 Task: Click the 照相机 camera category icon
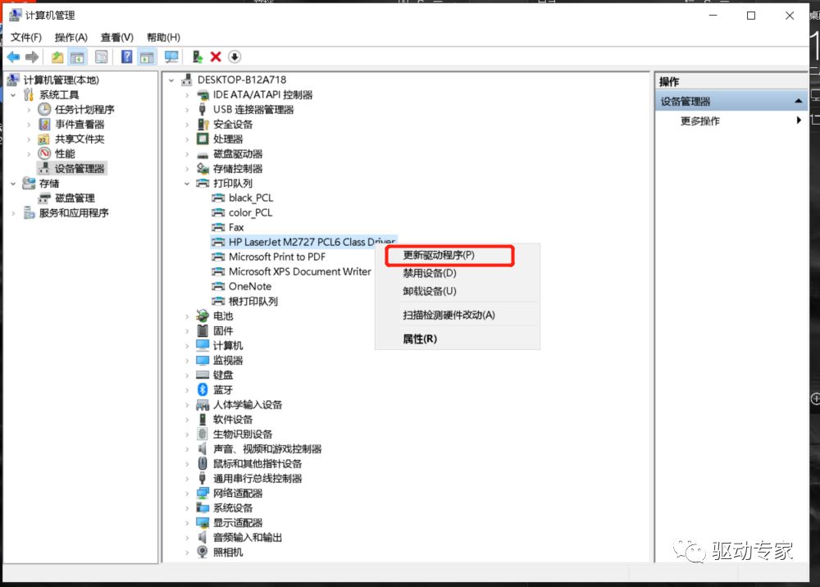[x=203, y=552]
